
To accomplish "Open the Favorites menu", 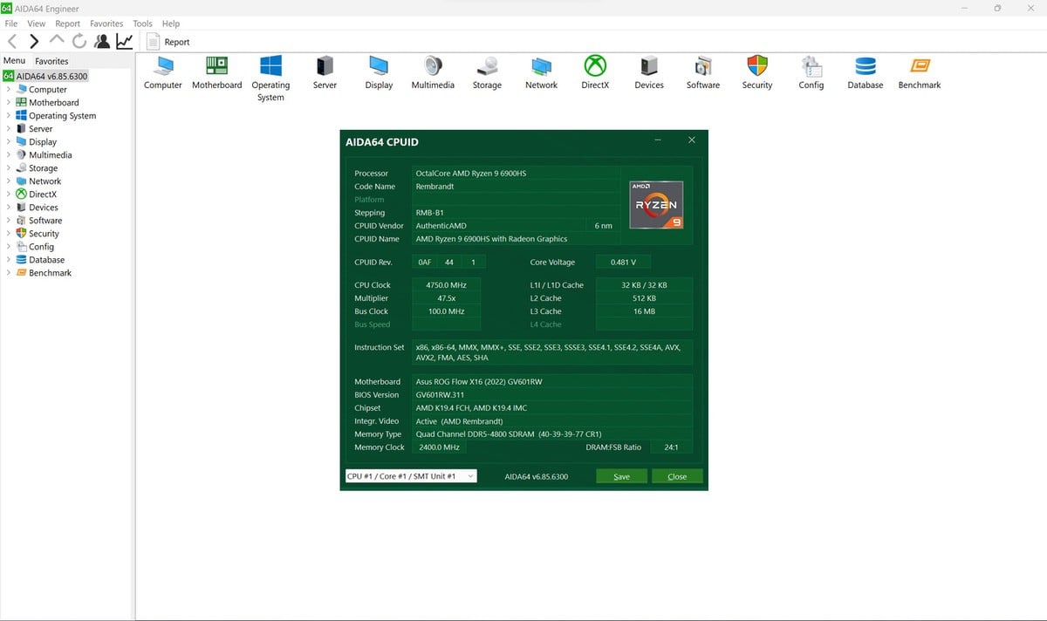I will click(106, 24).
